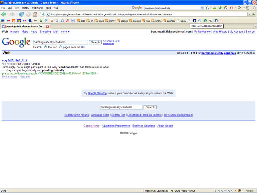Click the Send-to mail toolbar icon
This screenshot has height=193, width=257.
point(231,8)
